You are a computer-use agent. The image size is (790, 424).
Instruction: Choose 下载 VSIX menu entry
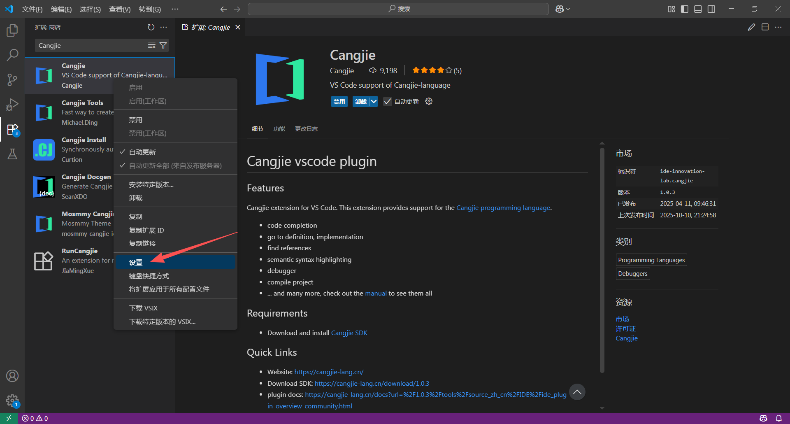click(x=175, y=308)
